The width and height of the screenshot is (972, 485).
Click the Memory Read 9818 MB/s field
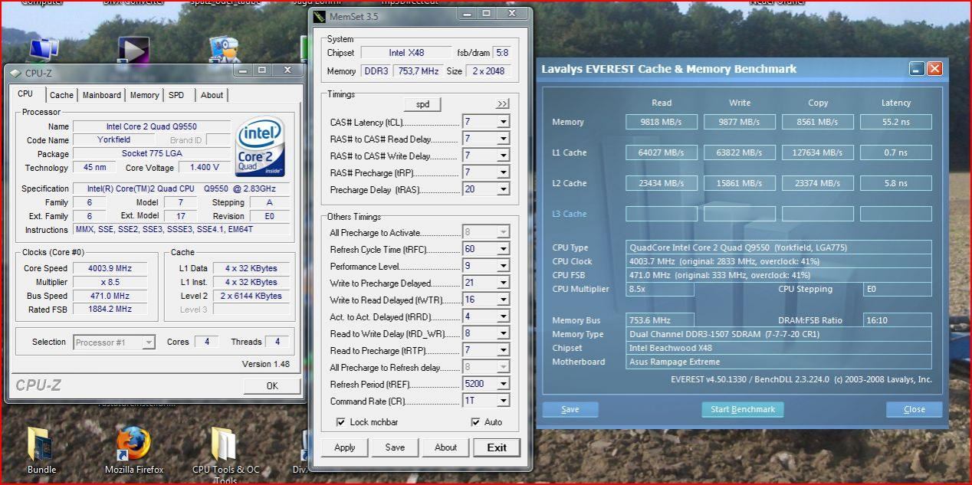[662, 122]
